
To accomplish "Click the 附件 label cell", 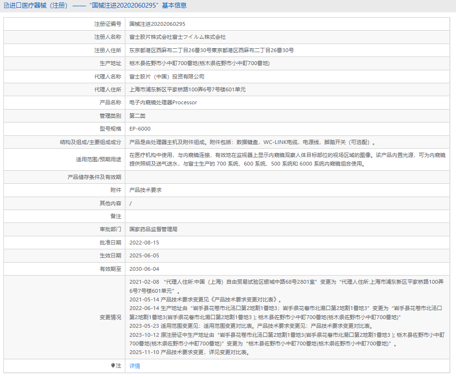I will (x=64, y=190).
